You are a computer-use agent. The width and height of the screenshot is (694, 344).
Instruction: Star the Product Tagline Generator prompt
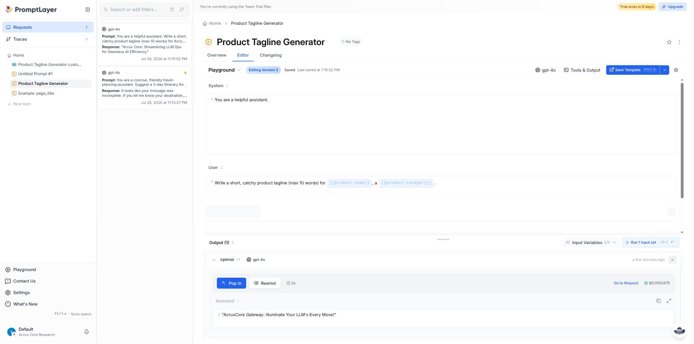(669, 42)
